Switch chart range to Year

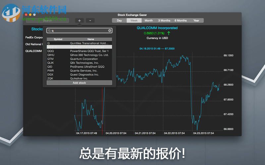tap(196, 20)
